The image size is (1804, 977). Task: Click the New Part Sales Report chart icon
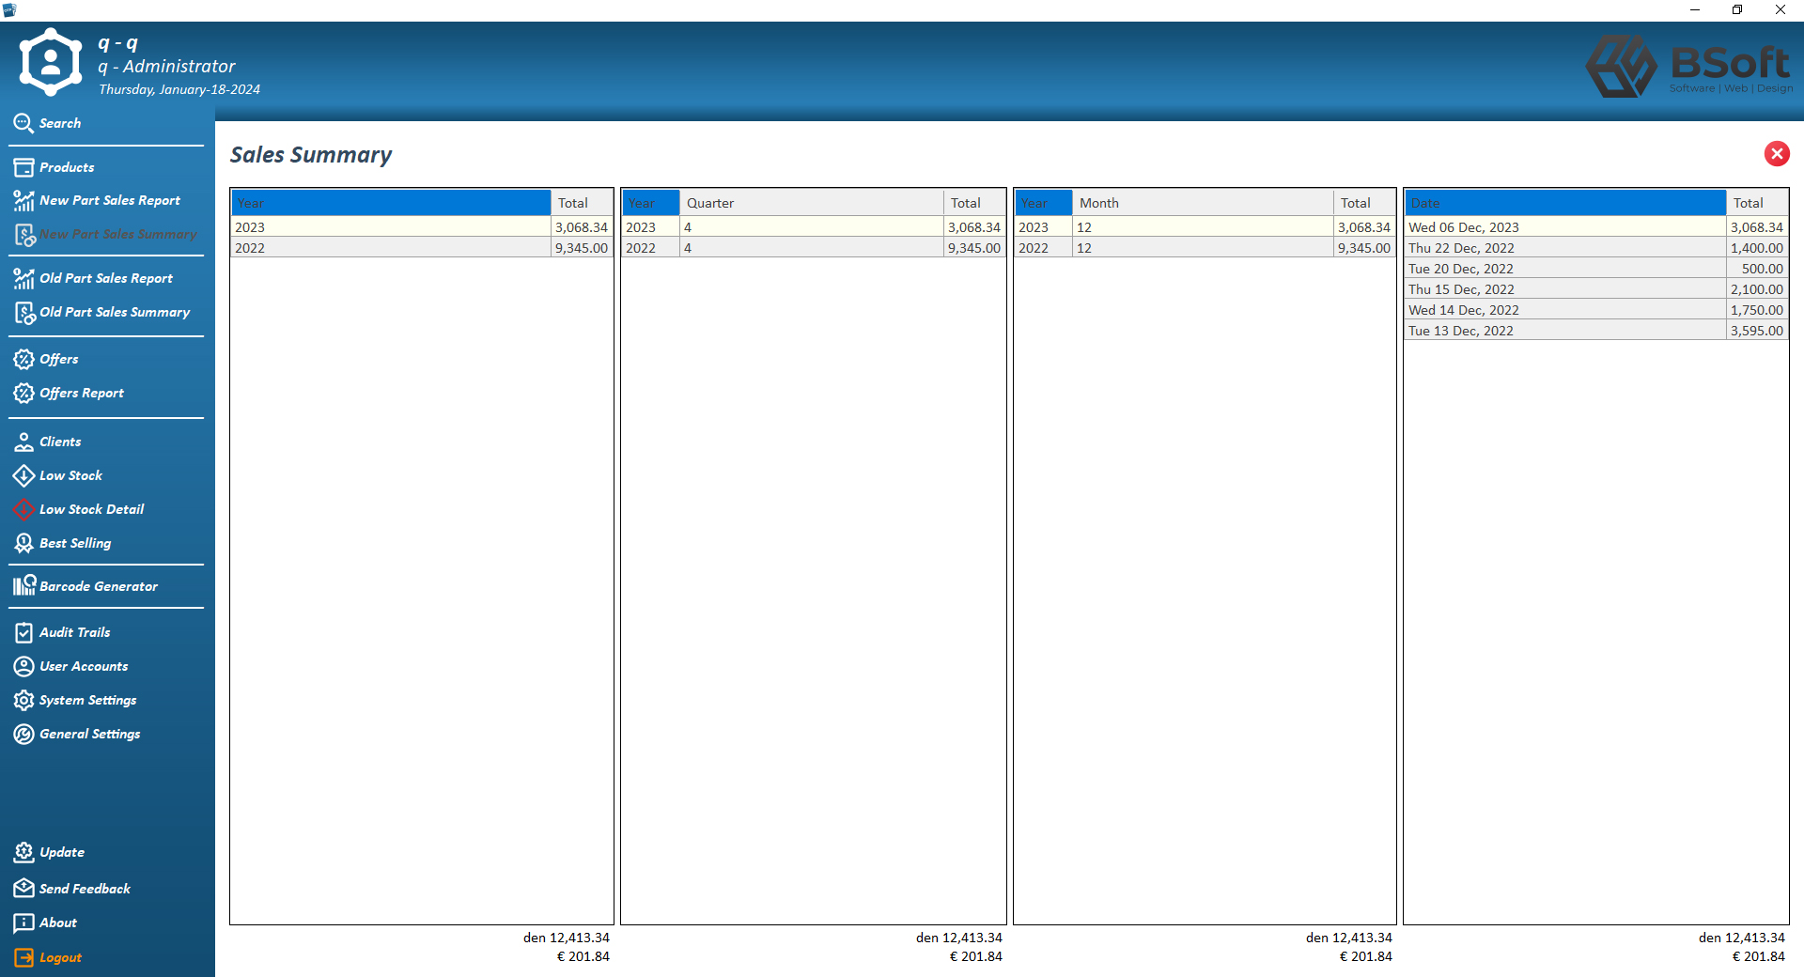tap(23, 200)
